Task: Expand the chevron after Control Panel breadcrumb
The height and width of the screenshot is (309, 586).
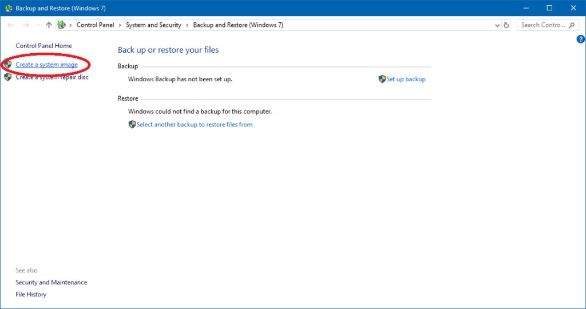Action: pos(120,25)
